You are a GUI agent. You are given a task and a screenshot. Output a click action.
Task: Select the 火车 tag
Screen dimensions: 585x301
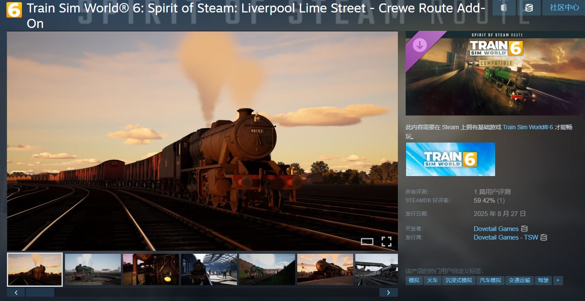click(x=432, y=280)
